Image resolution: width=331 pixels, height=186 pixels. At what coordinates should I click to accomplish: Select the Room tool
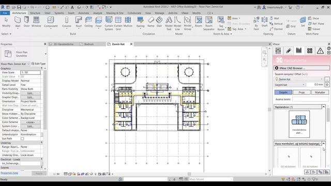199,22
